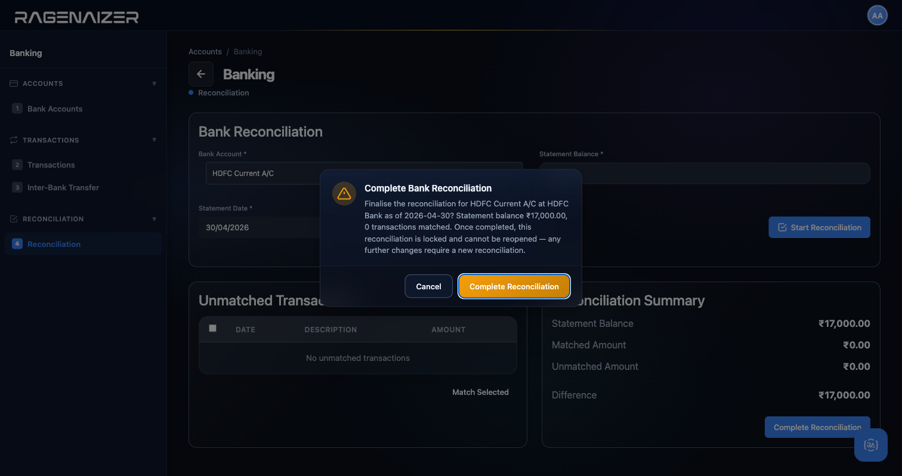Click the Unmatched Amount label
Screen dimensions: 902x476
pyautogui.click(x=595, y=366)
